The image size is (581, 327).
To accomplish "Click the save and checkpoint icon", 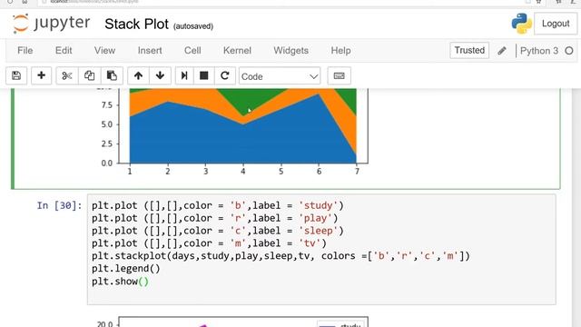I will 16,76.
